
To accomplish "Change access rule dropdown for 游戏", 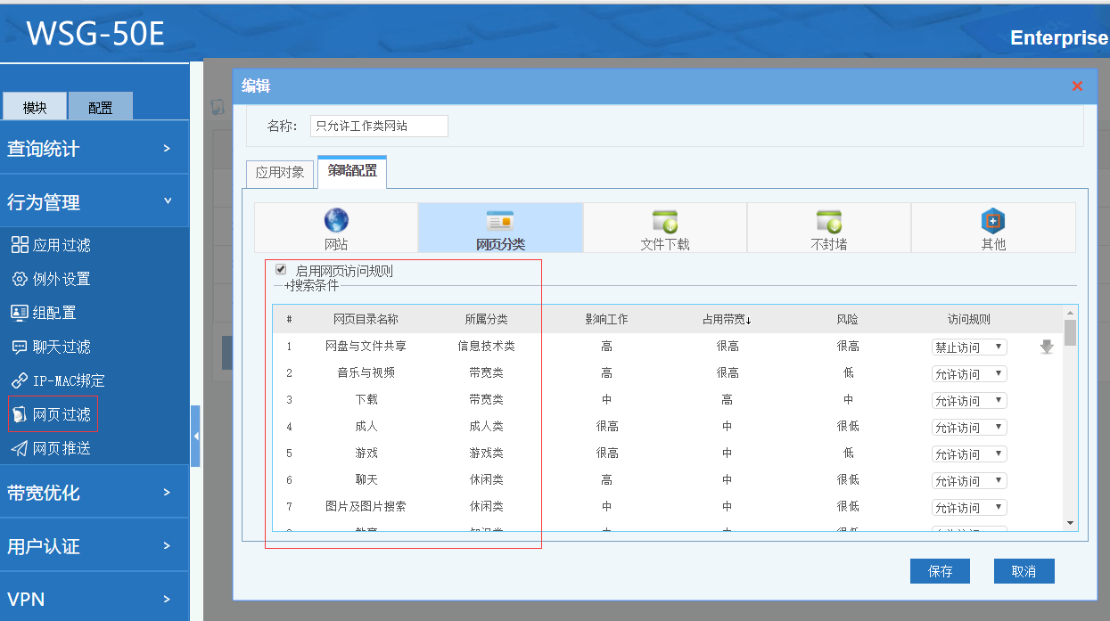I will [x=969, y=453].
